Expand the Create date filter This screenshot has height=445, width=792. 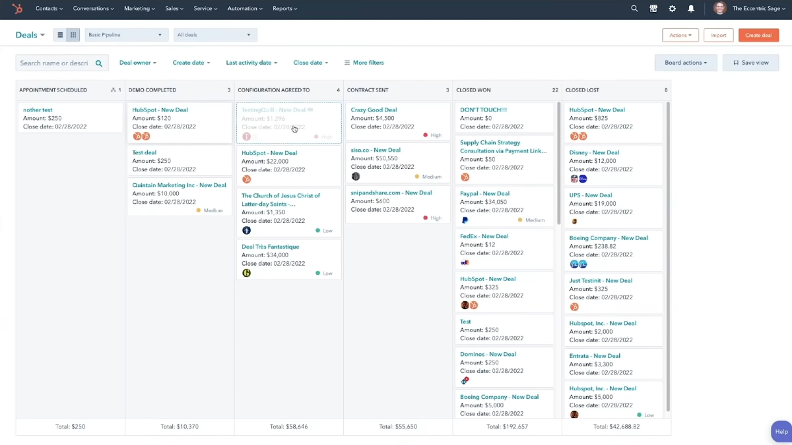click(x=191, y=63)
